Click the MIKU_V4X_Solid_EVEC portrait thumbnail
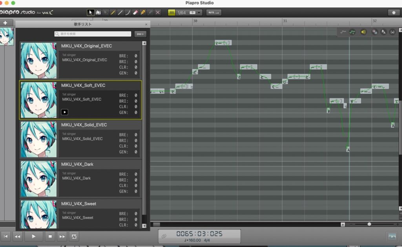Image resolution: width=402 pixels, height=247 pixels. pos(39,139)
